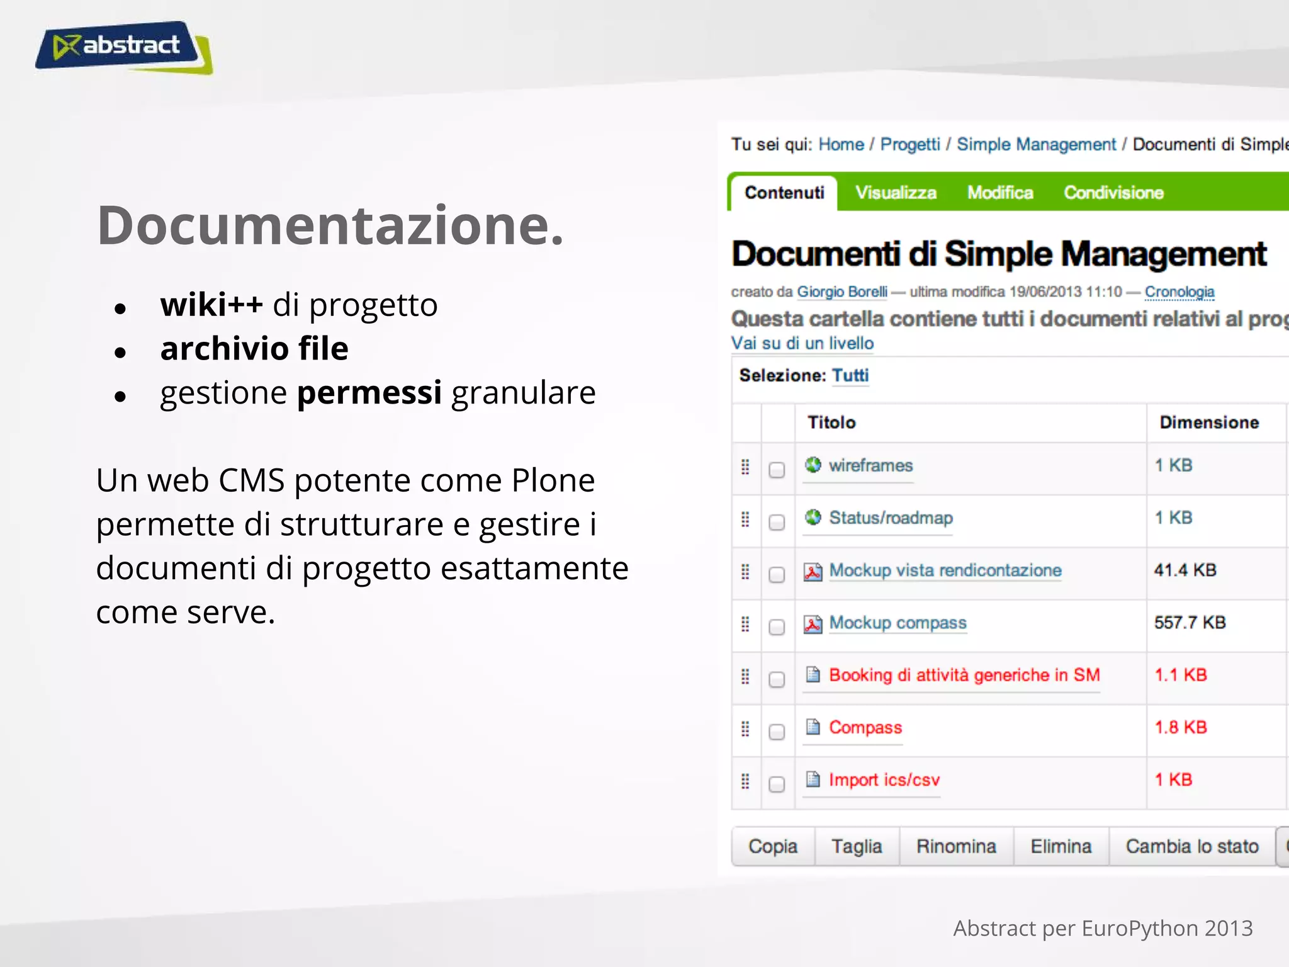Click the Abstract logo

pos(124,47)
